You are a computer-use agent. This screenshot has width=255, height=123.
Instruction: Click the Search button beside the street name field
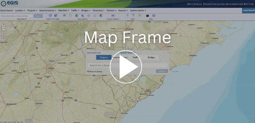[38, 16]
